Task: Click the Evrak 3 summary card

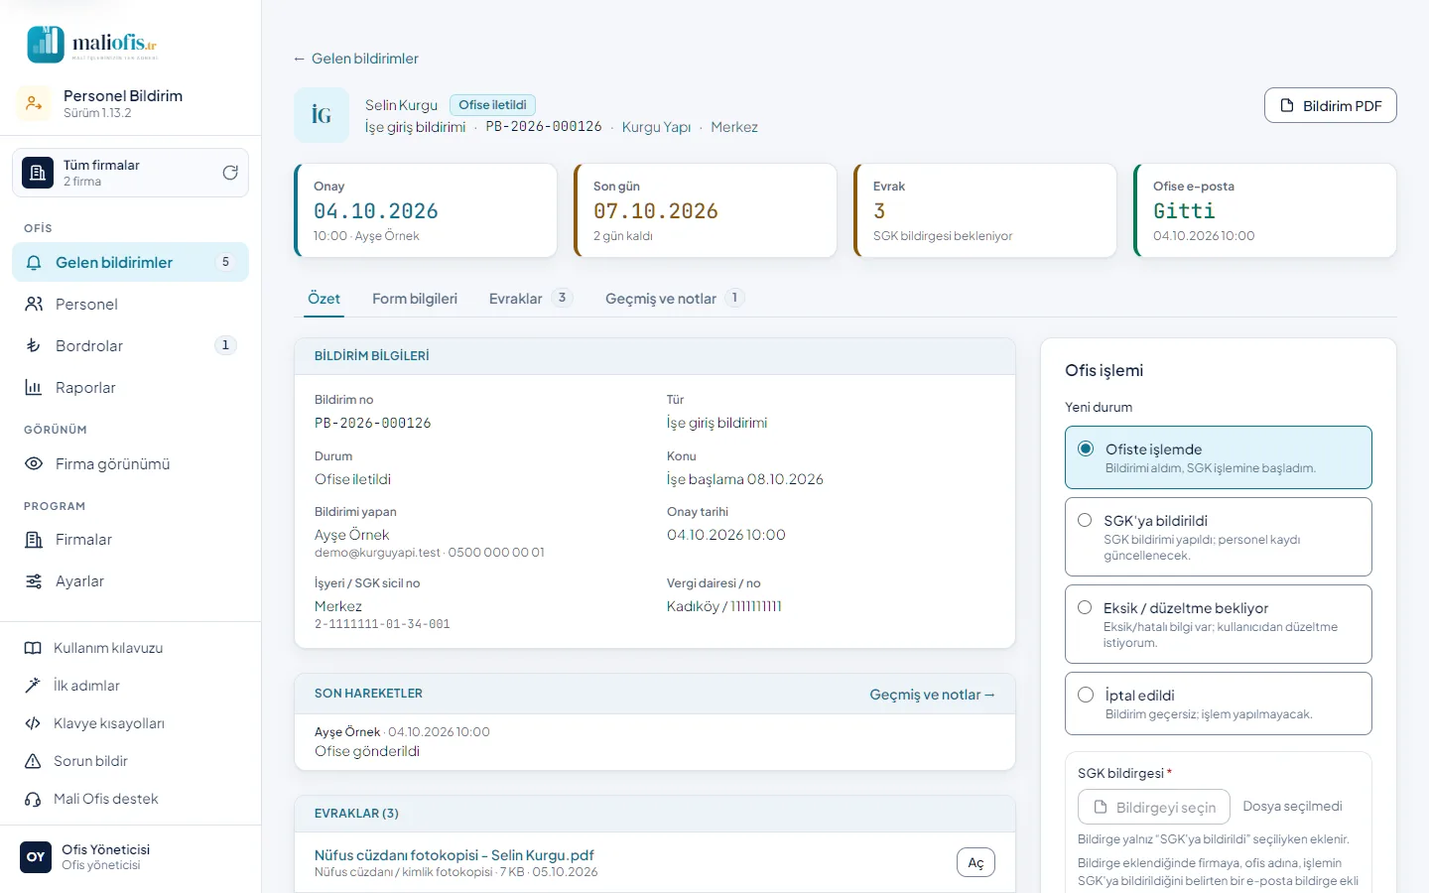Action: click(985, 210)
